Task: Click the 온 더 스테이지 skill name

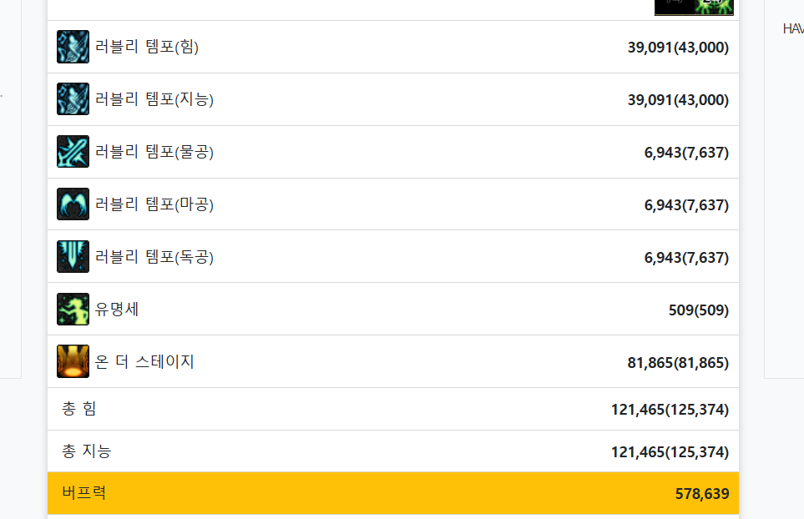Action: tap(144, 361)
